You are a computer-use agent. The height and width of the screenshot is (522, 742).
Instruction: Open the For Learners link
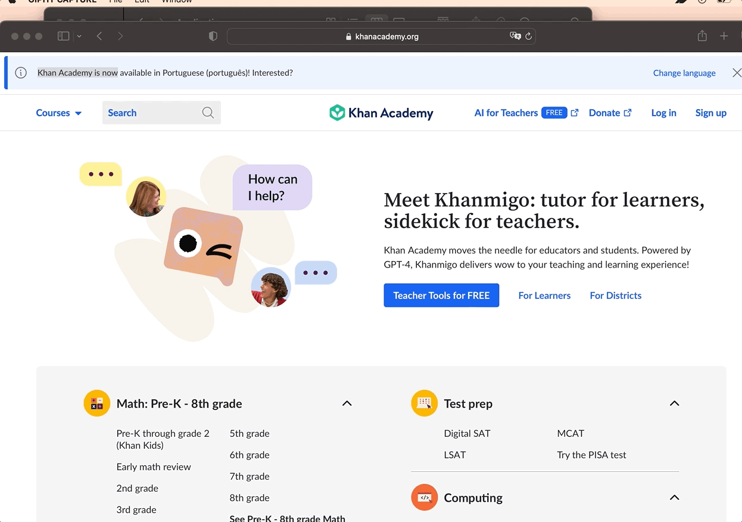544,296
